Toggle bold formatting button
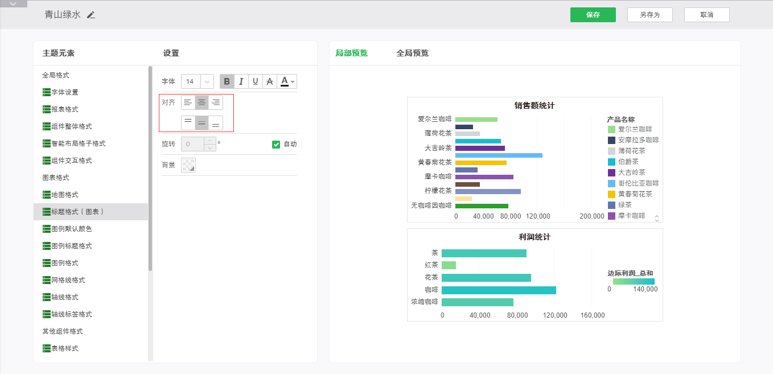 pos(227,81)
